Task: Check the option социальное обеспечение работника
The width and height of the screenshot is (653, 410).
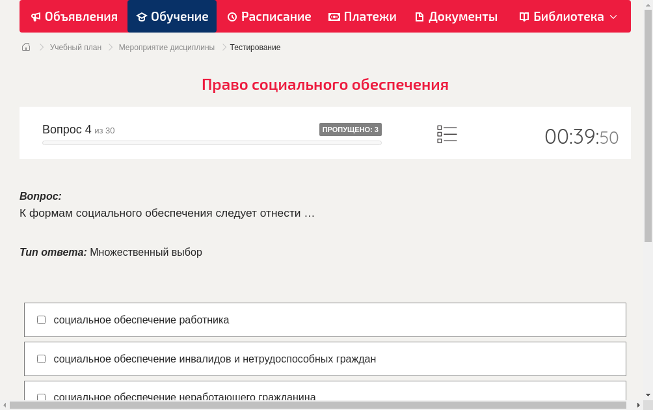Action: (x=41, y=320)
